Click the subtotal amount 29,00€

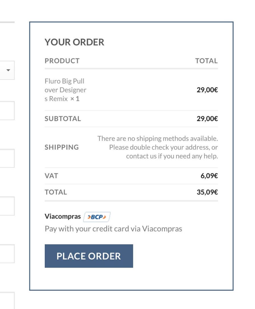click(207, 119)
